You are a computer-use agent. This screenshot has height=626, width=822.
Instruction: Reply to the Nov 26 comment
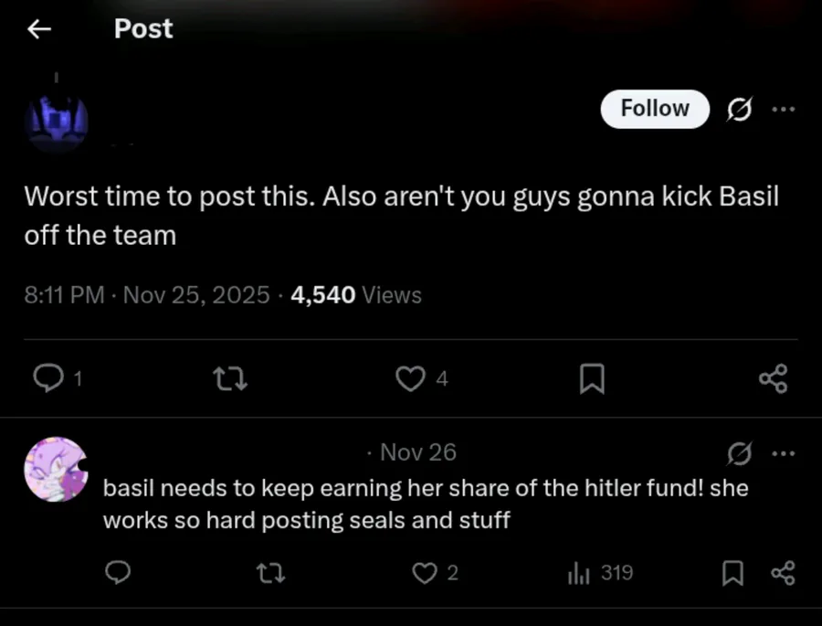(118, 573)
